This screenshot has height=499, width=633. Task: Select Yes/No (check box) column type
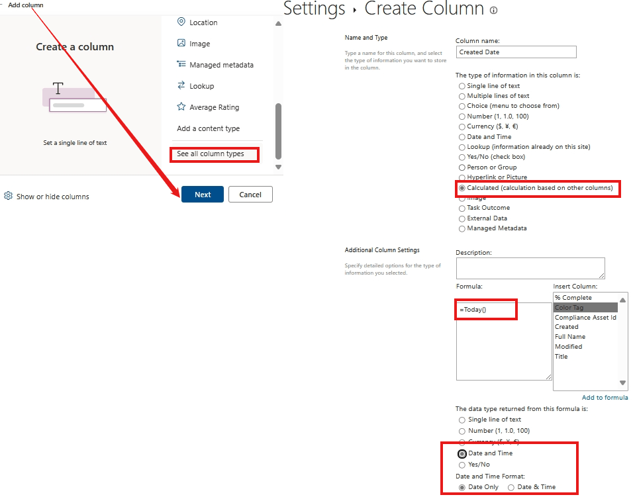[462, 157]
